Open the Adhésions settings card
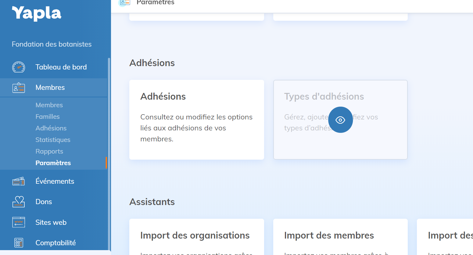Viewport: 473px width, 255px height. click(196, 119)
